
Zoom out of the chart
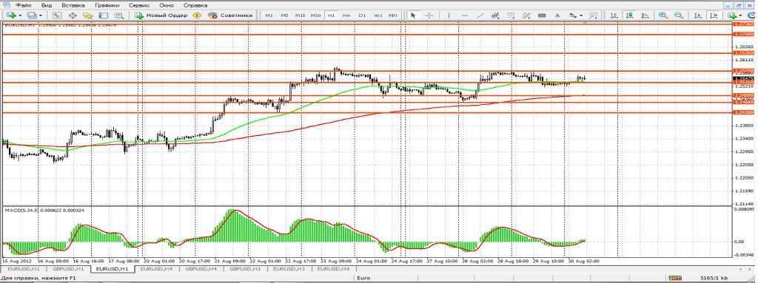point(679,16)
